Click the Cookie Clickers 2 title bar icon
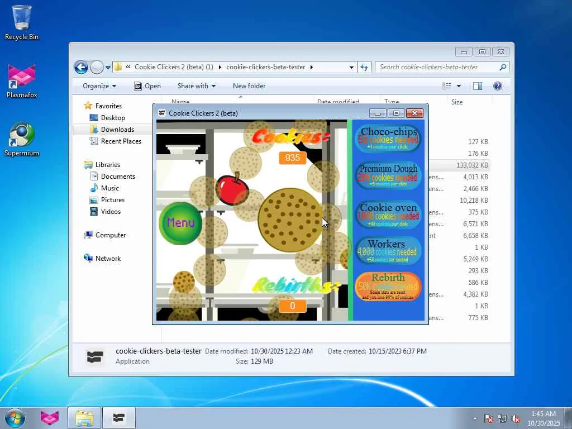 (162, 113)
